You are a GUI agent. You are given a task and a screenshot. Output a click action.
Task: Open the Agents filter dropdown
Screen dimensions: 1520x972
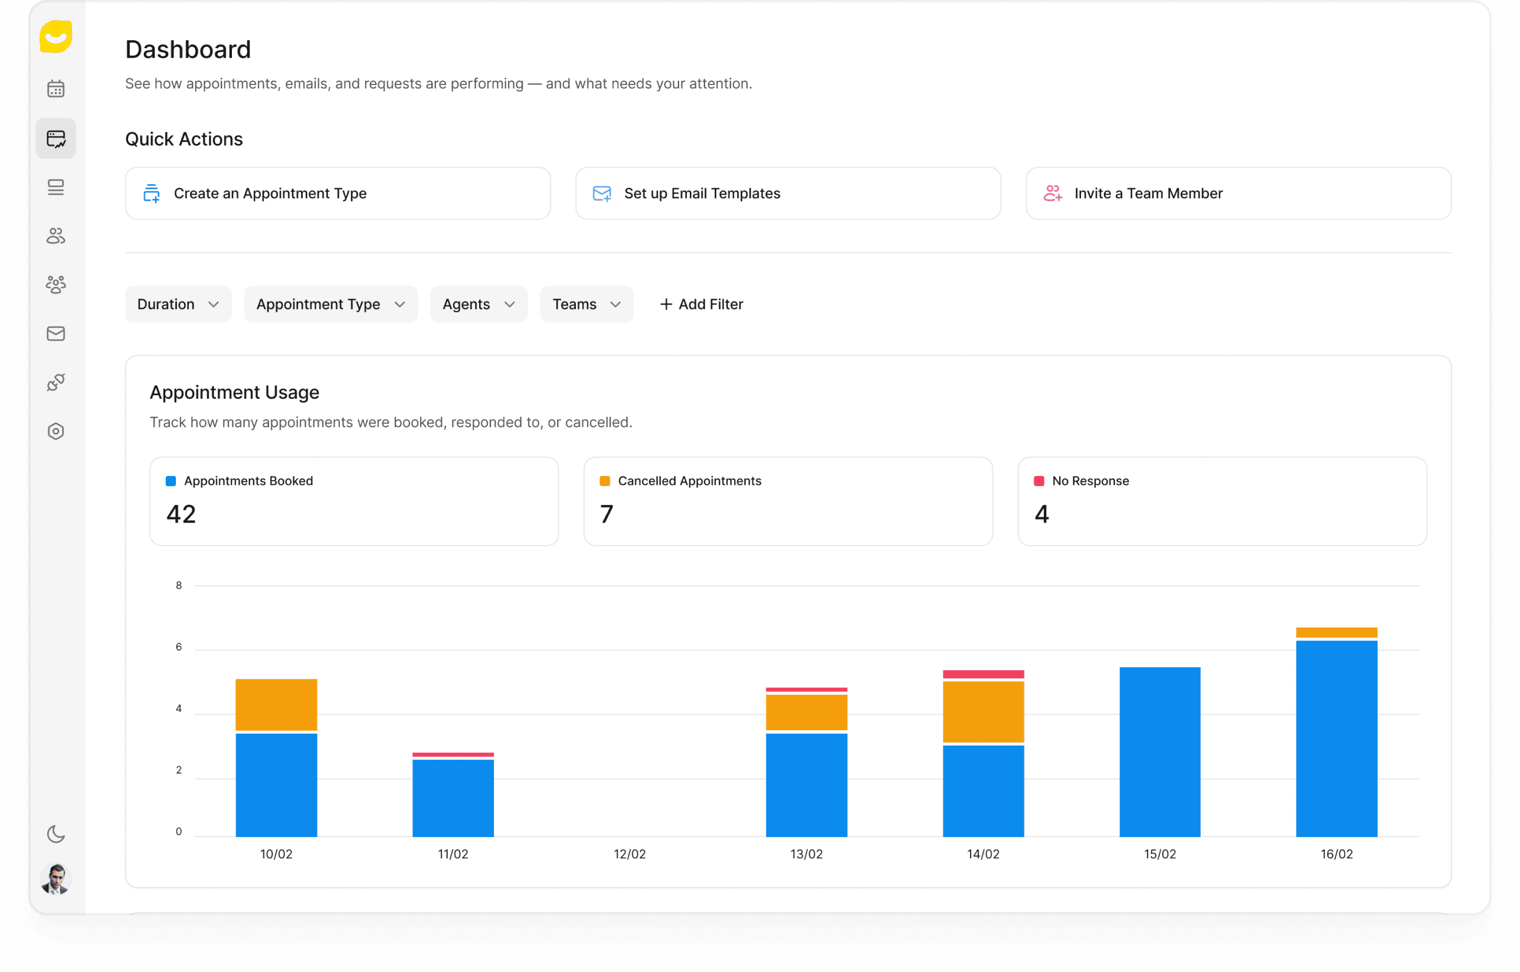[478, 304]
